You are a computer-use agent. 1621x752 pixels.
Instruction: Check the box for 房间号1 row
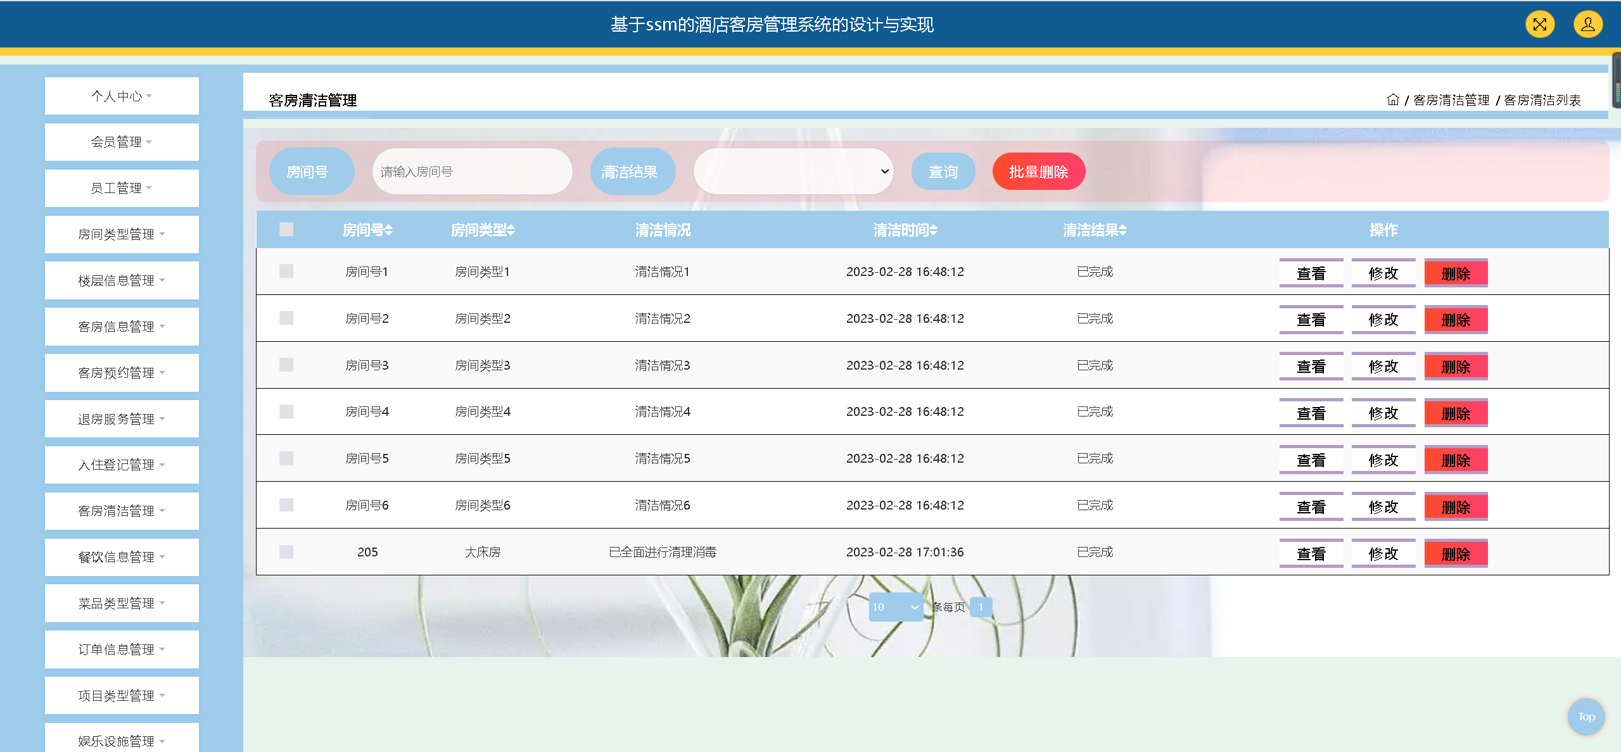pos(286,272)
